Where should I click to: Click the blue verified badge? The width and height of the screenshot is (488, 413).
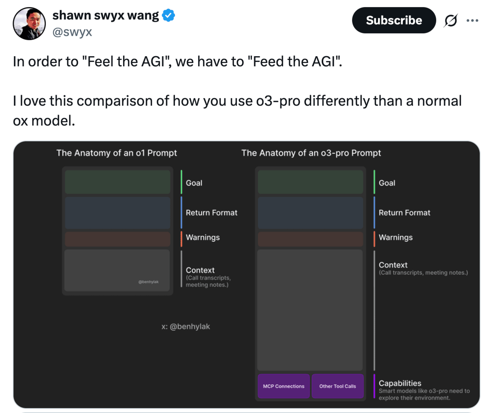[168, 15]
